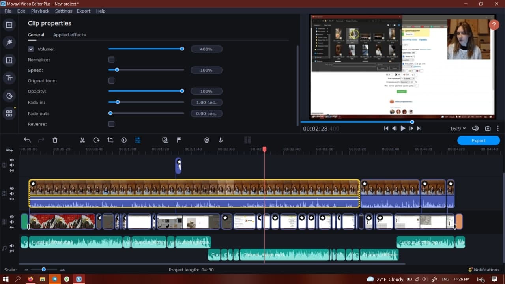Enable the Normalize checkbox
Screen dimensions: 505x284
[x=111, y=60]
